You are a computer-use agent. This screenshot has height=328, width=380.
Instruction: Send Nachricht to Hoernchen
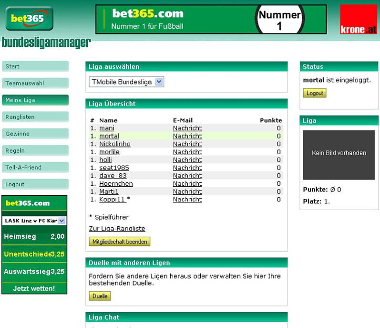coord(187,184)
